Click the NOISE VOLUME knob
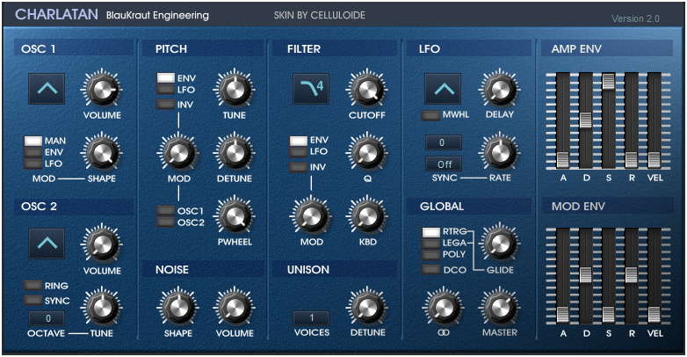The image size is (687, 357). [x=235, y=307]
